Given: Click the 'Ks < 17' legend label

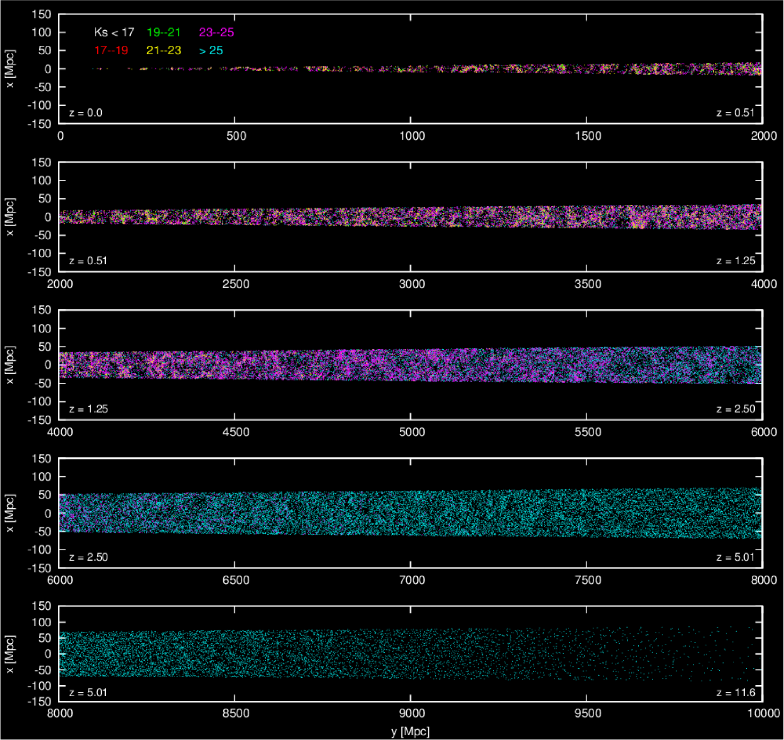Looking at the screenshot, I should [114, 33].
